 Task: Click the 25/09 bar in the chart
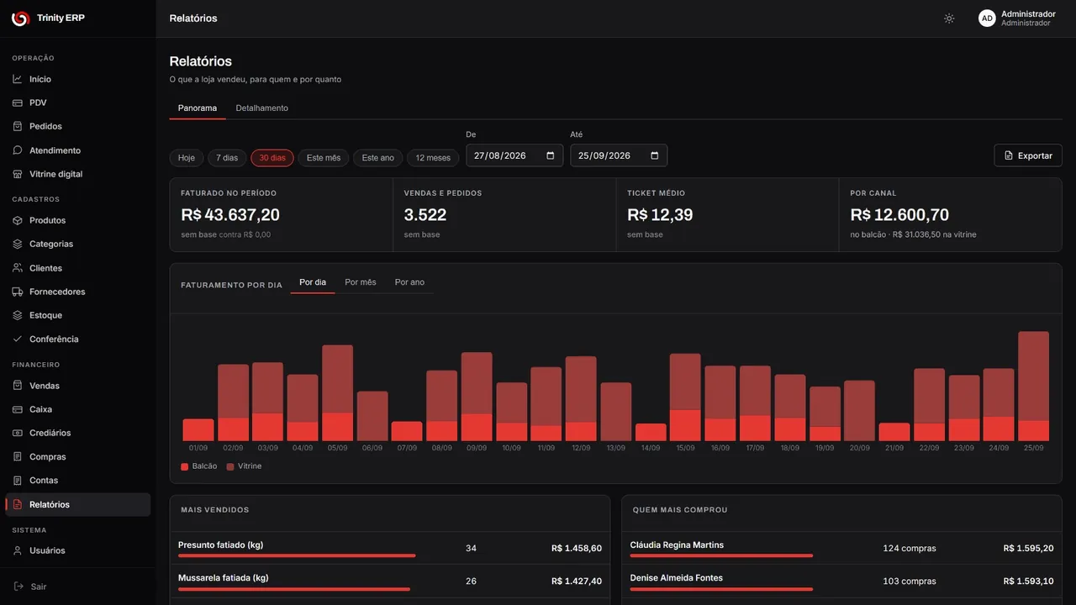(x=1033, y=387)
